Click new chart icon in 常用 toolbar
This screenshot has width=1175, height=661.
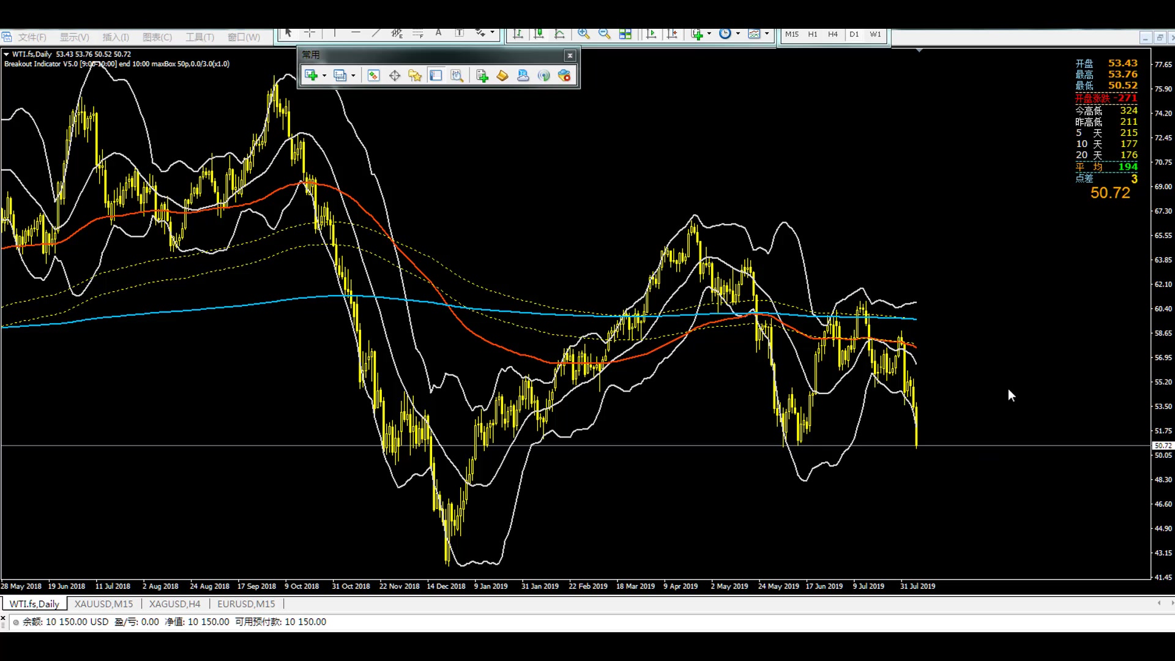tap(311, 75)
